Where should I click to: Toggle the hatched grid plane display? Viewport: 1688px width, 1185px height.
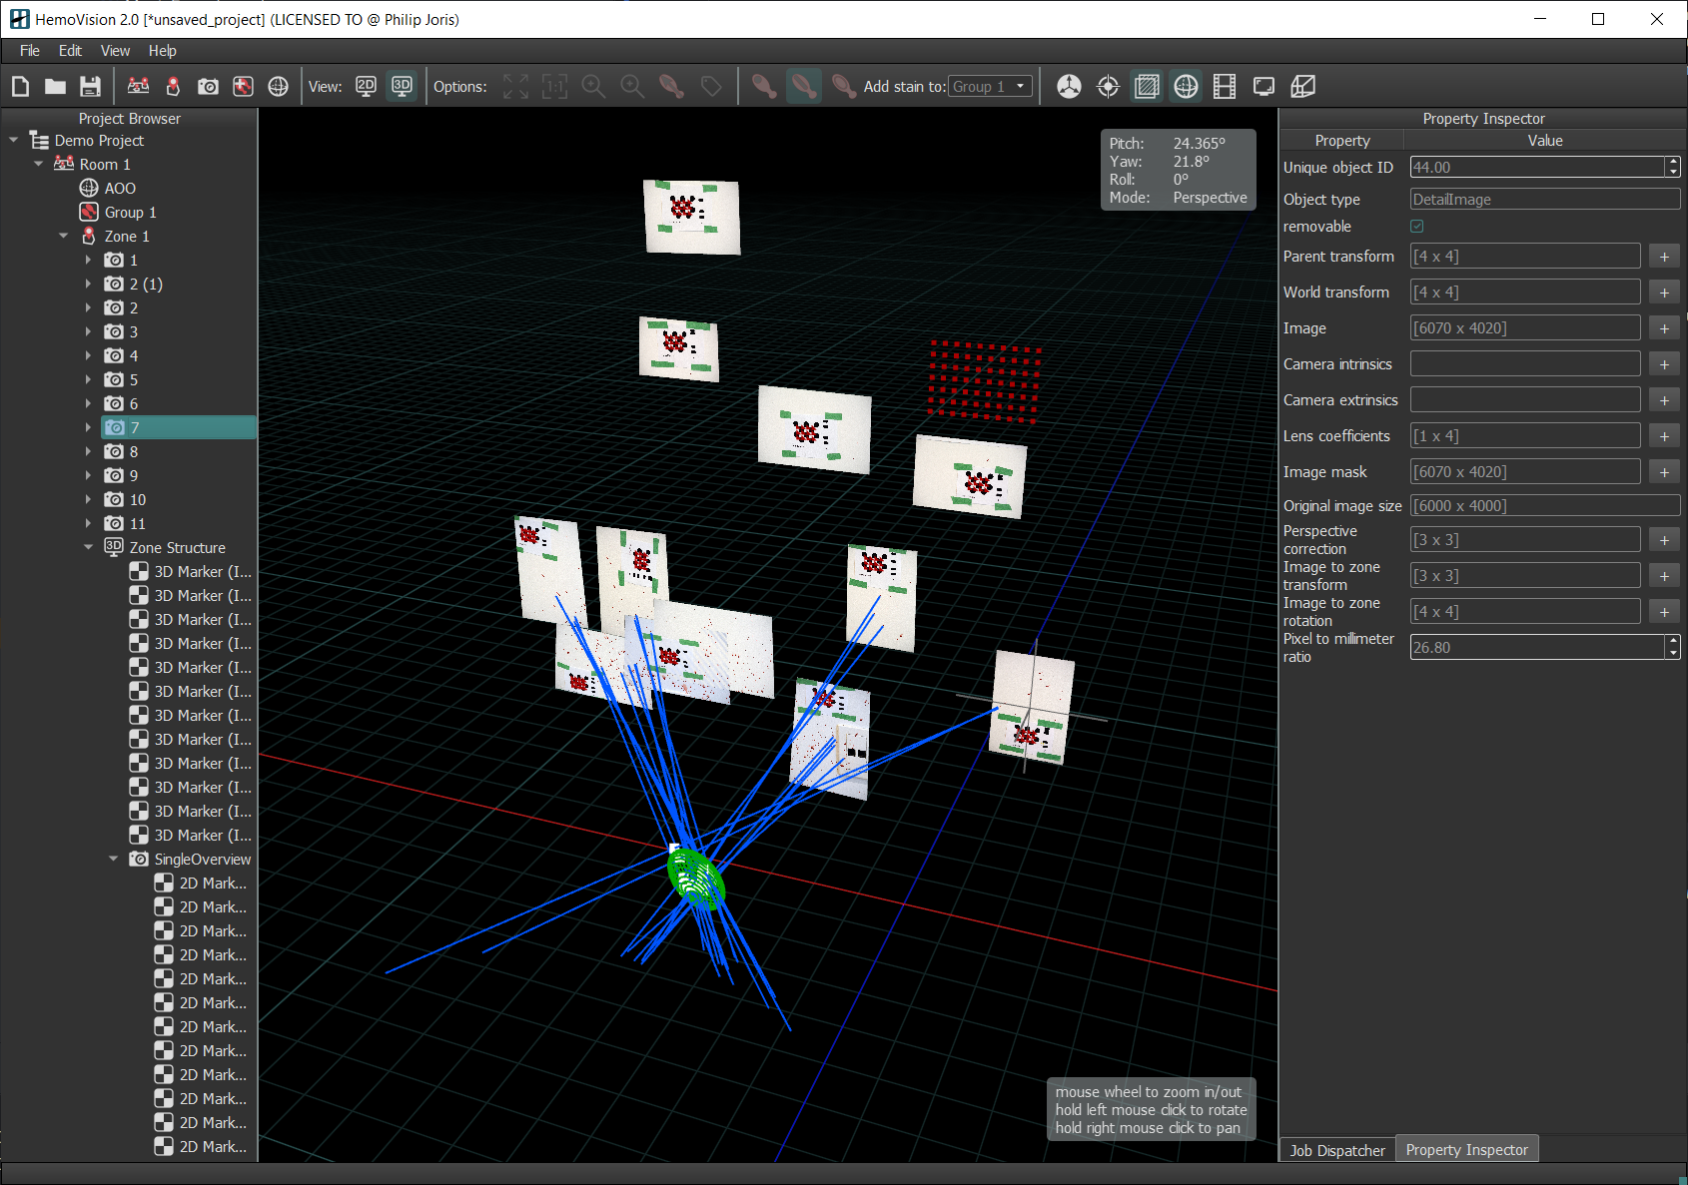click(x=1147, y=87)
